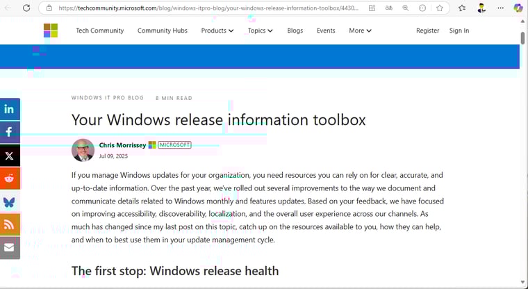Open the split screen icon in address bar
This screenshot has width=528, height=289.
tap(372, 8)
